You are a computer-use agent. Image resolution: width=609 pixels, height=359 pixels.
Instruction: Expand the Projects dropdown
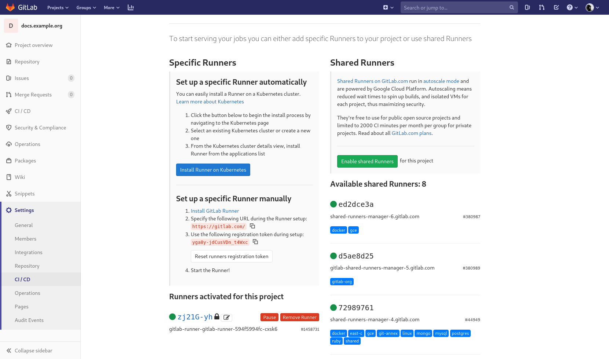click(58, 7)
